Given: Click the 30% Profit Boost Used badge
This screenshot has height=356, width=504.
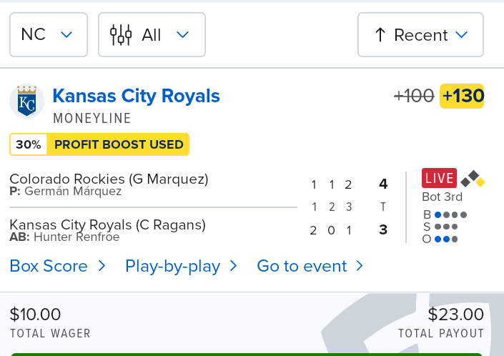Looking at the screenshot, I should click(x=99, y=144).
